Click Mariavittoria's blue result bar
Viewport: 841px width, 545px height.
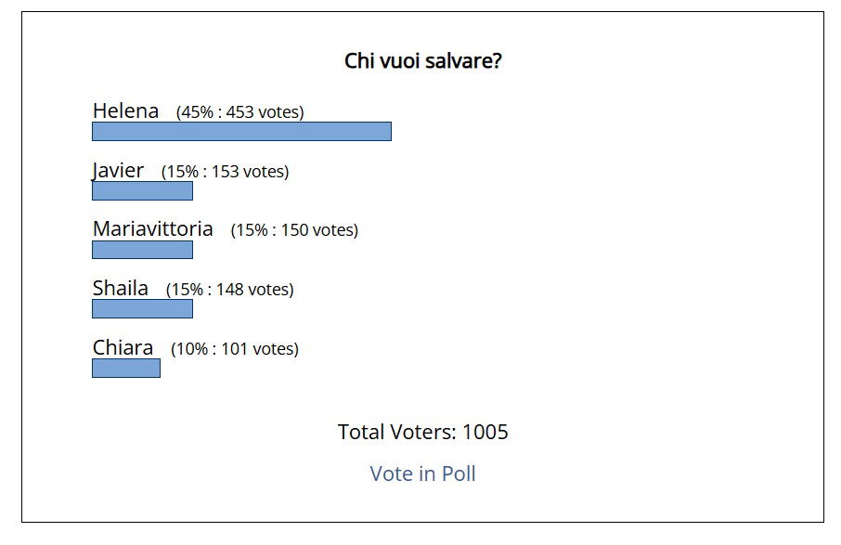coord(142,250)
